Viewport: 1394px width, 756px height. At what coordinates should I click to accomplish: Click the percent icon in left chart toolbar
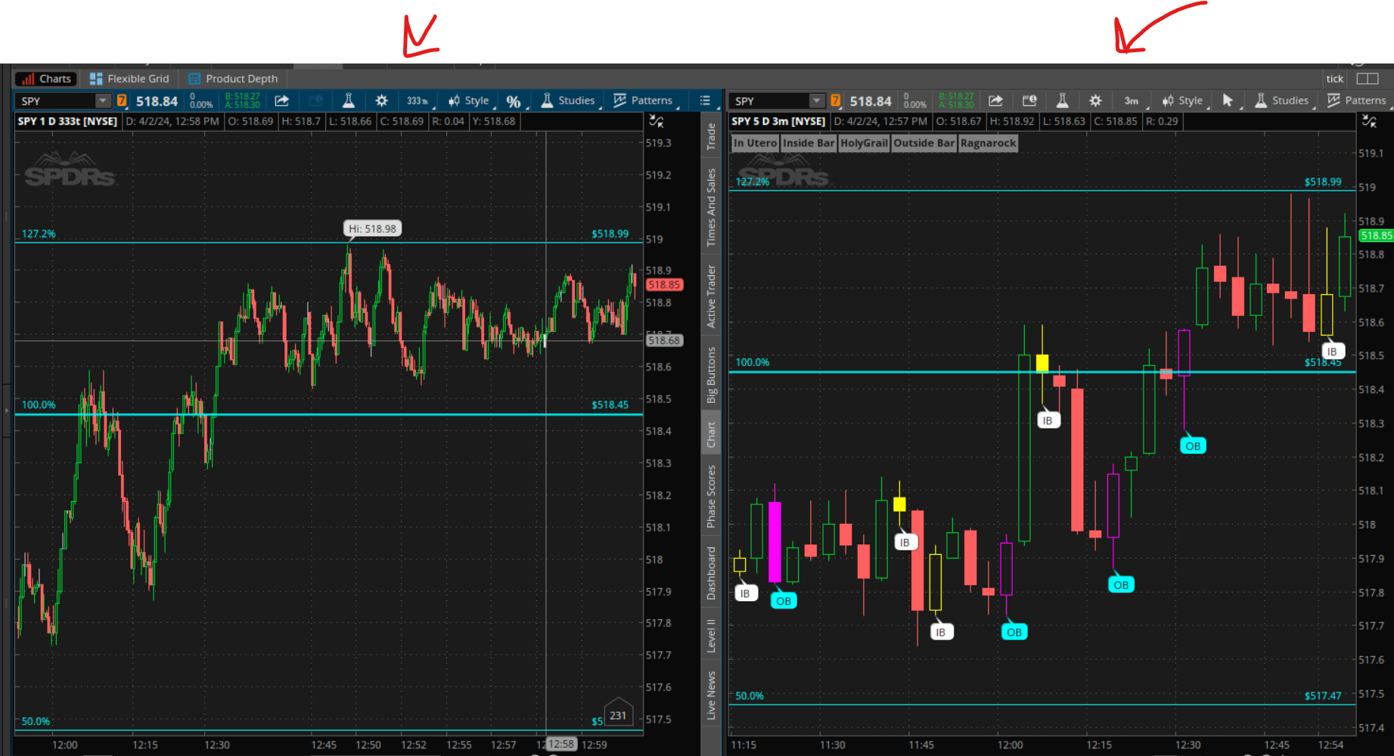(x=514, y=101)
